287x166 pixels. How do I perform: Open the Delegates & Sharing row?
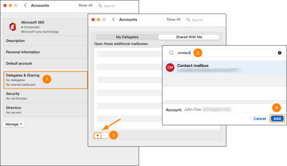[46, 80]
